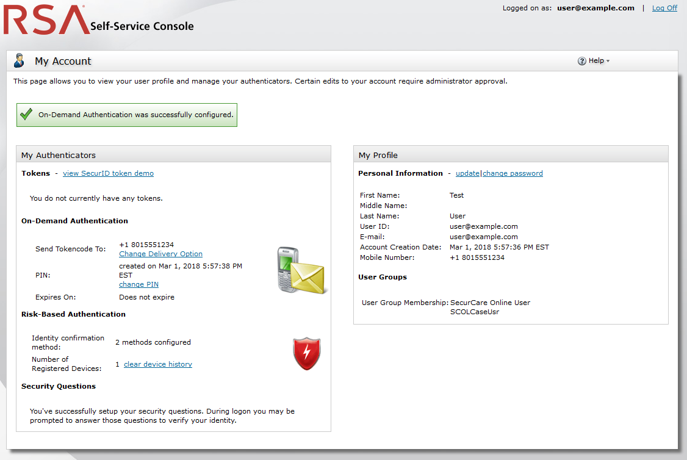This screenshot has height=460, width=687.
Task: Log off using the Log Off link
Action: click(664, 8)
